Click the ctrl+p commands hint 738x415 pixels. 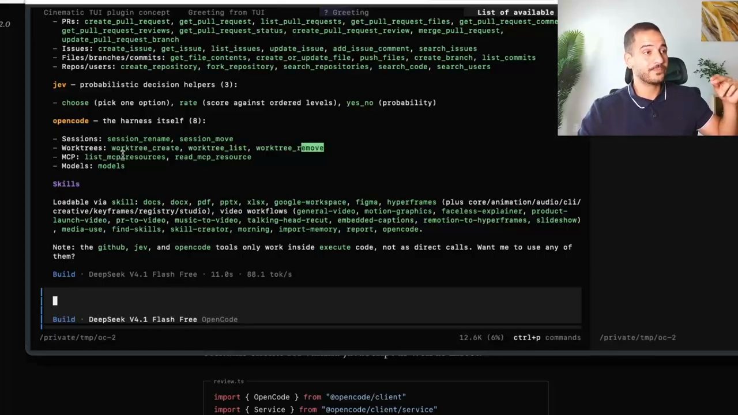coord(547,337)
